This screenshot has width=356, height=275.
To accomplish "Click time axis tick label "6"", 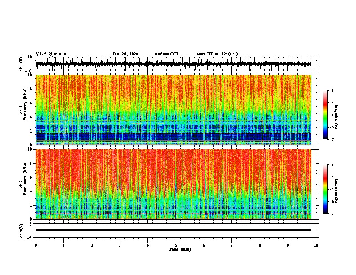I will (x=204, y=245).
